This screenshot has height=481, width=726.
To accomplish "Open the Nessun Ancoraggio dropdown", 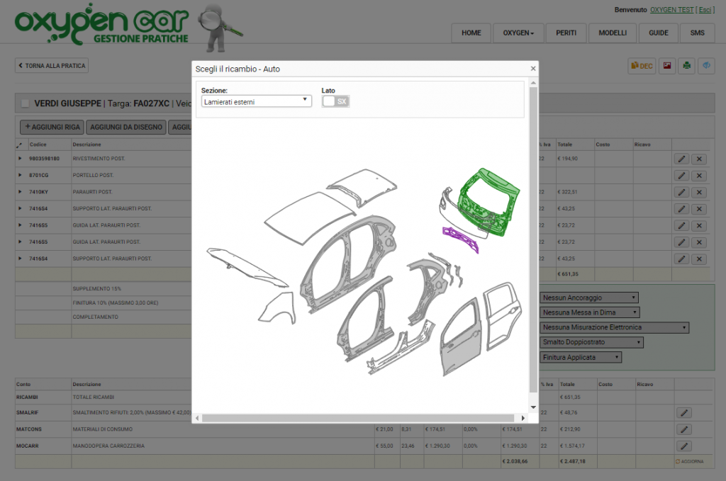I will tap(589, 298).
